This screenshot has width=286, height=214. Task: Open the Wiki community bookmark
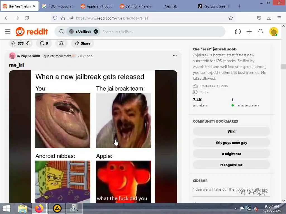point(232,132)
